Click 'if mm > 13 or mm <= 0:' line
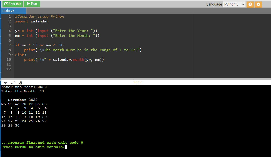271x157 pixels. click(39, 45)
